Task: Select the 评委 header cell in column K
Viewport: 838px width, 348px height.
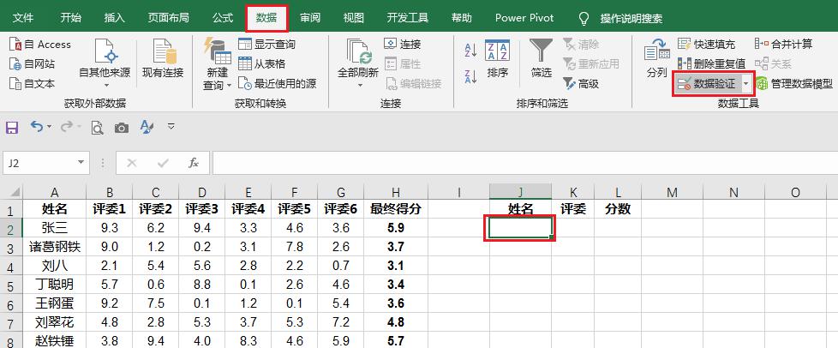Action: pyautogui.click(x=573, y=209)
